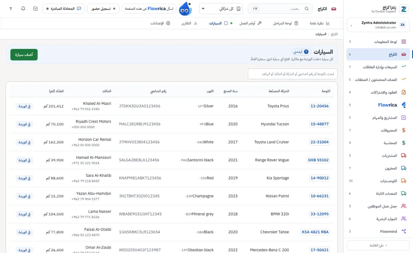Click the العقود والاشتراكات document icon

pyautogui.click(x=404, y=92)
